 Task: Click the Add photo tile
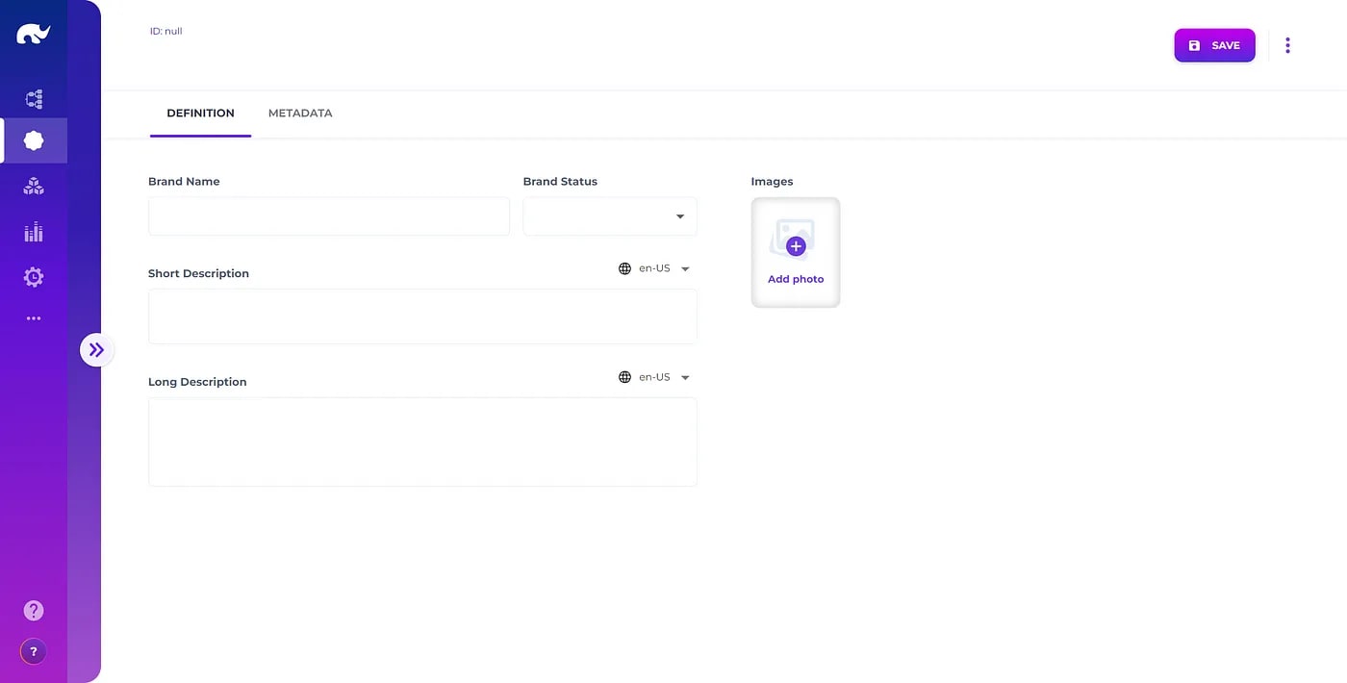pos(796,253)
